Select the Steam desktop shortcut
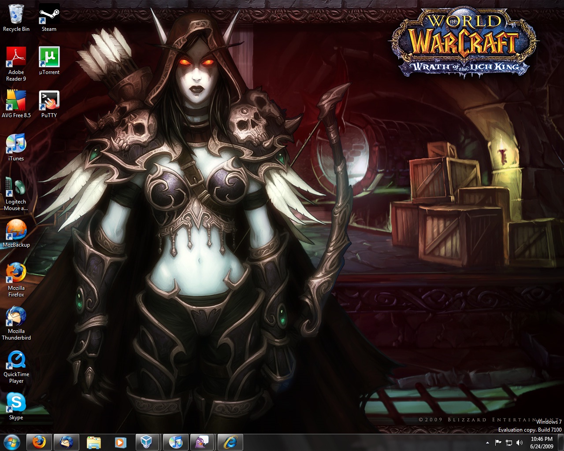The height and width of the screenshot is (451, 564). 49,18
